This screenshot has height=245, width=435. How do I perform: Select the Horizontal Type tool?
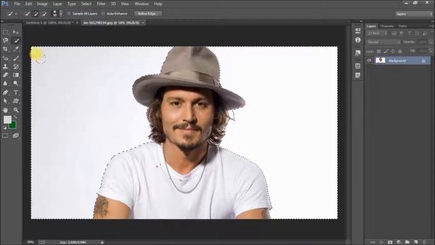tap(16, 93)
